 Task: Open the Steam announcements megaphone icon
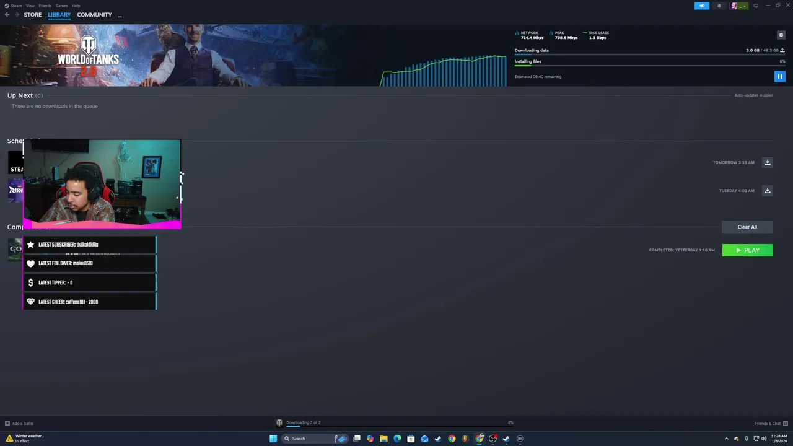701,6
